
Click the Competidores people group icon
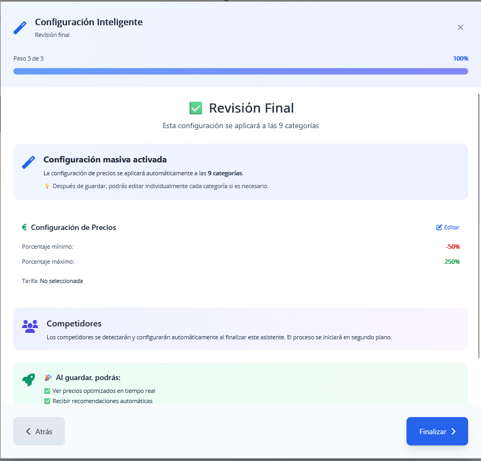30,326
